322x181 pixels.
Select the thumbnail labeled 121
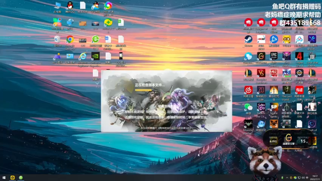point(83,25)
